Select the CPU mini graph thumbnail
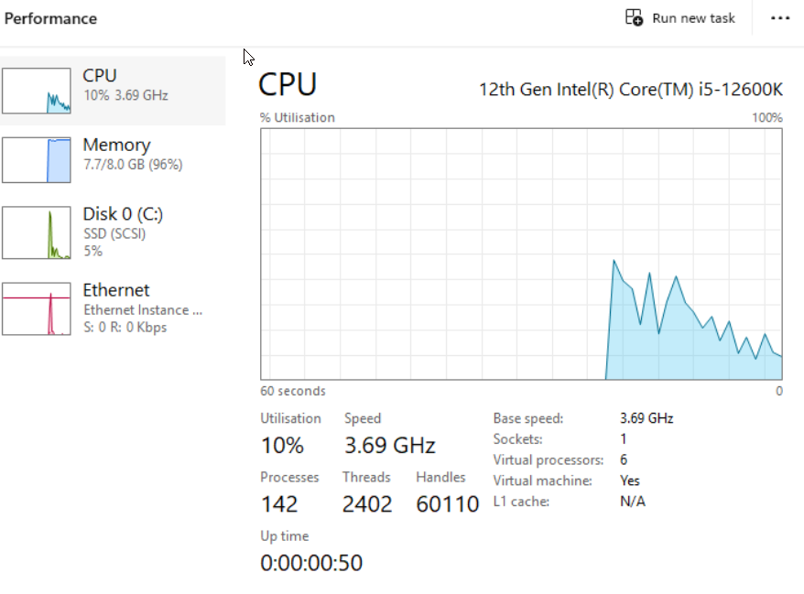The height and width of the screenshot is (594, 804). [x=37, y=91]
